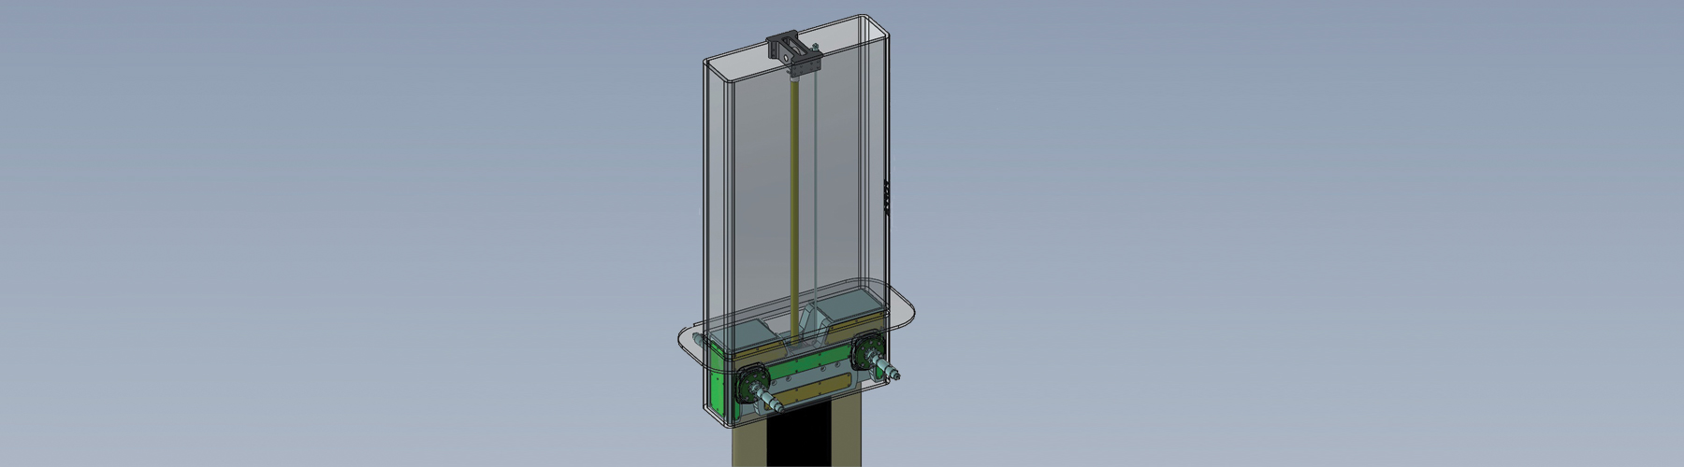This screenshot has width=1684, height=467.
Task: Select the right black roller hub
Action: click(866, 349)
